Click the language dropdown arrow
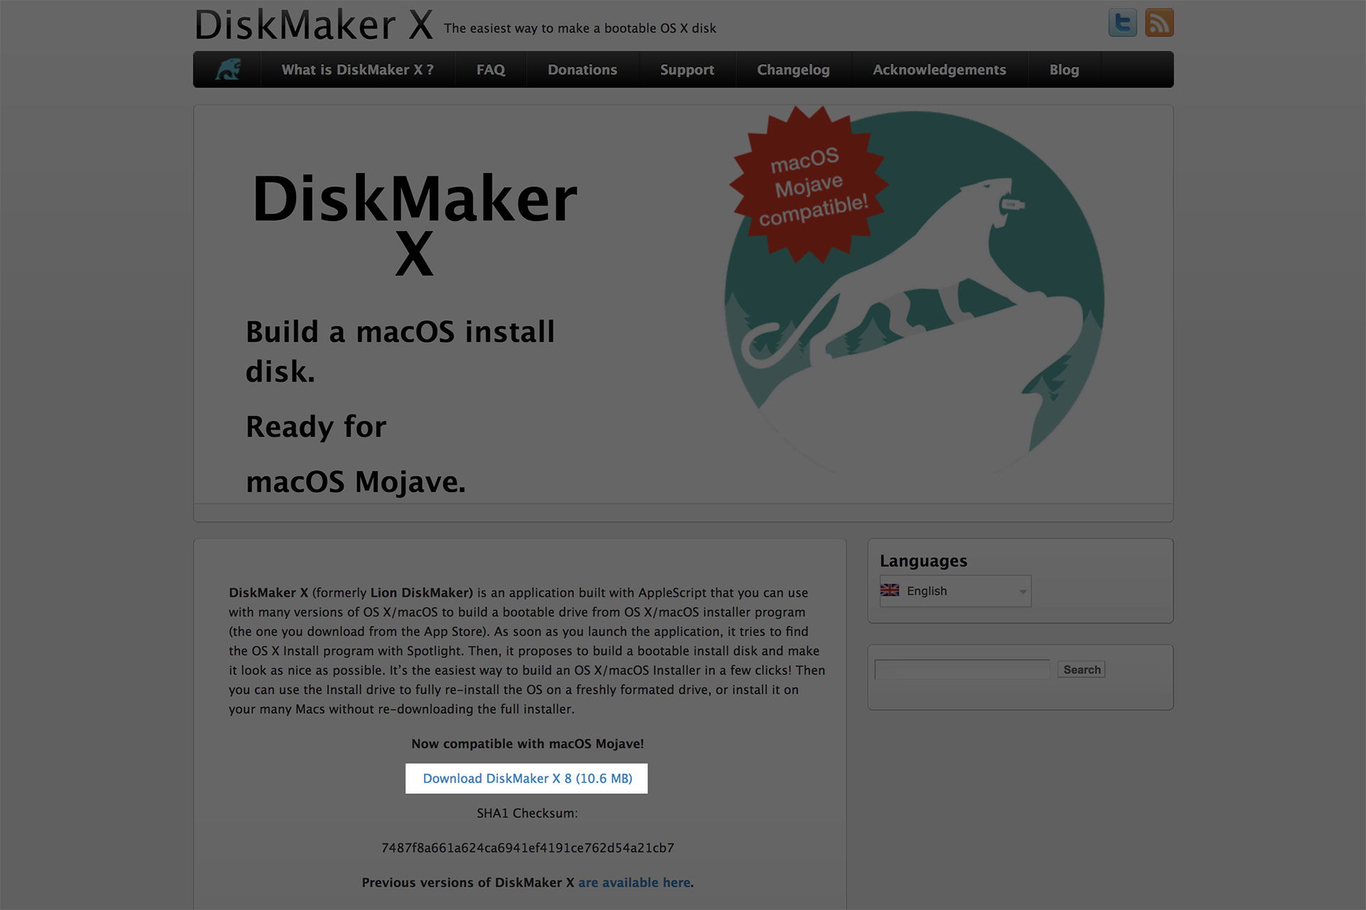 click(x=1022, y=591)
